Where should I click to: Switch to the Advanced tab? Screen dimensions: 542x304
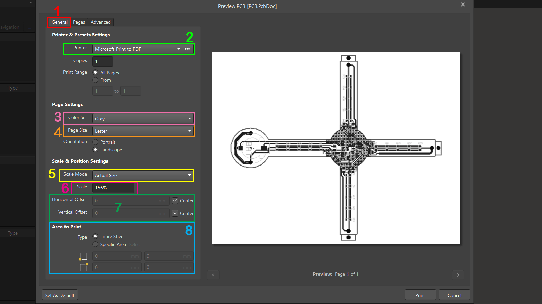(101, 22)
